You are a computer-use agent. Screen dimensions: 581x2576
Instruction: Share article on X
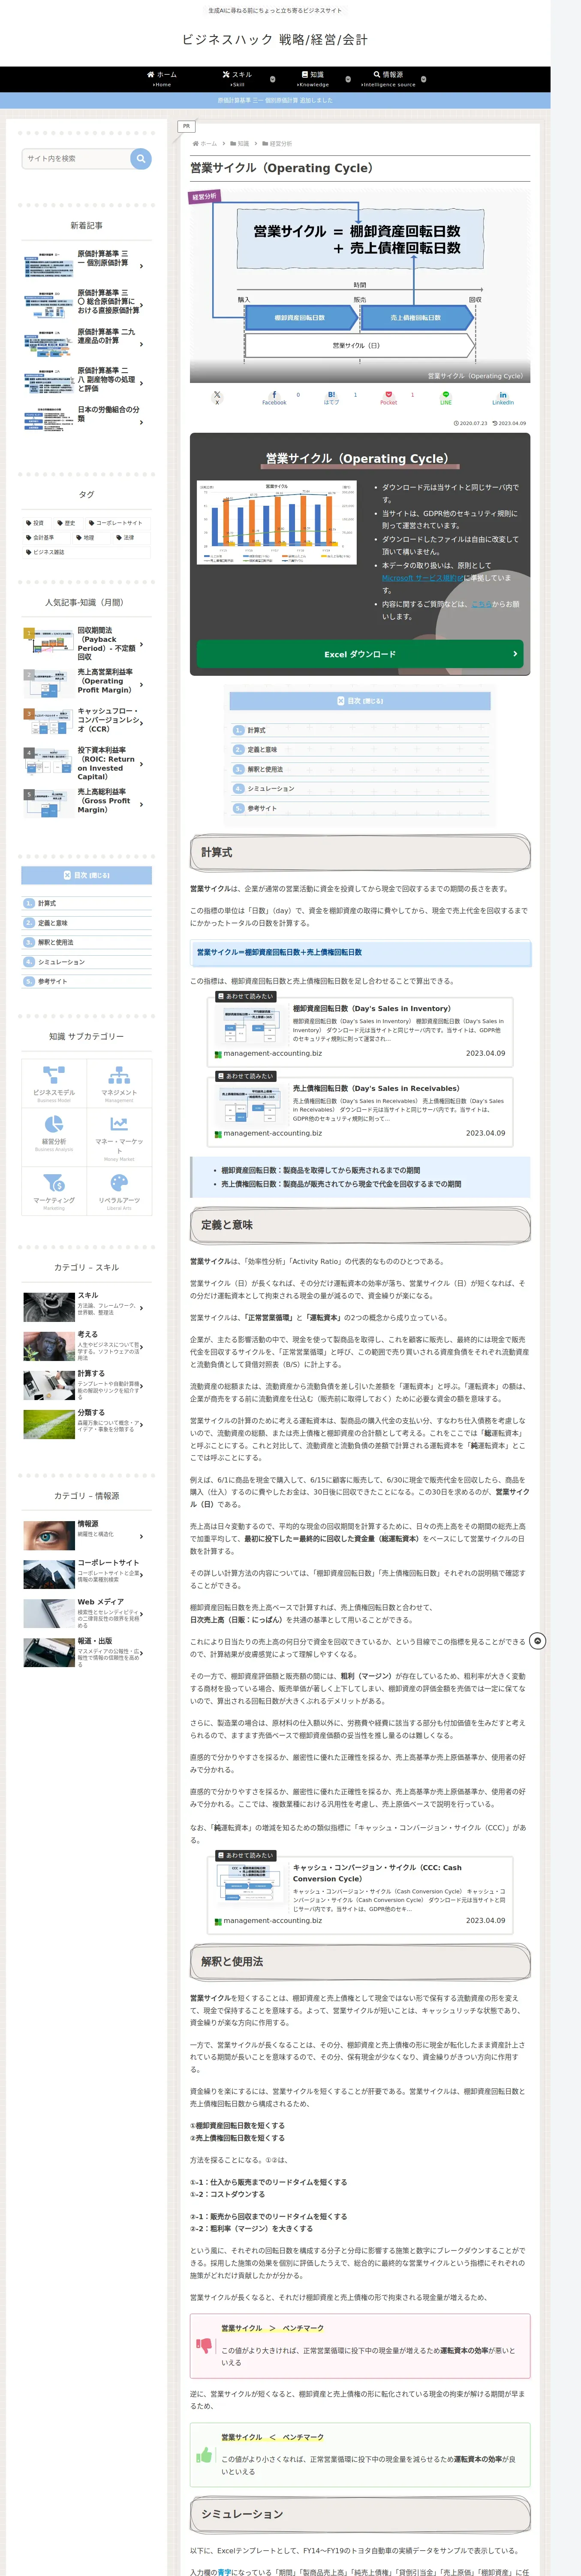point(217,397)
